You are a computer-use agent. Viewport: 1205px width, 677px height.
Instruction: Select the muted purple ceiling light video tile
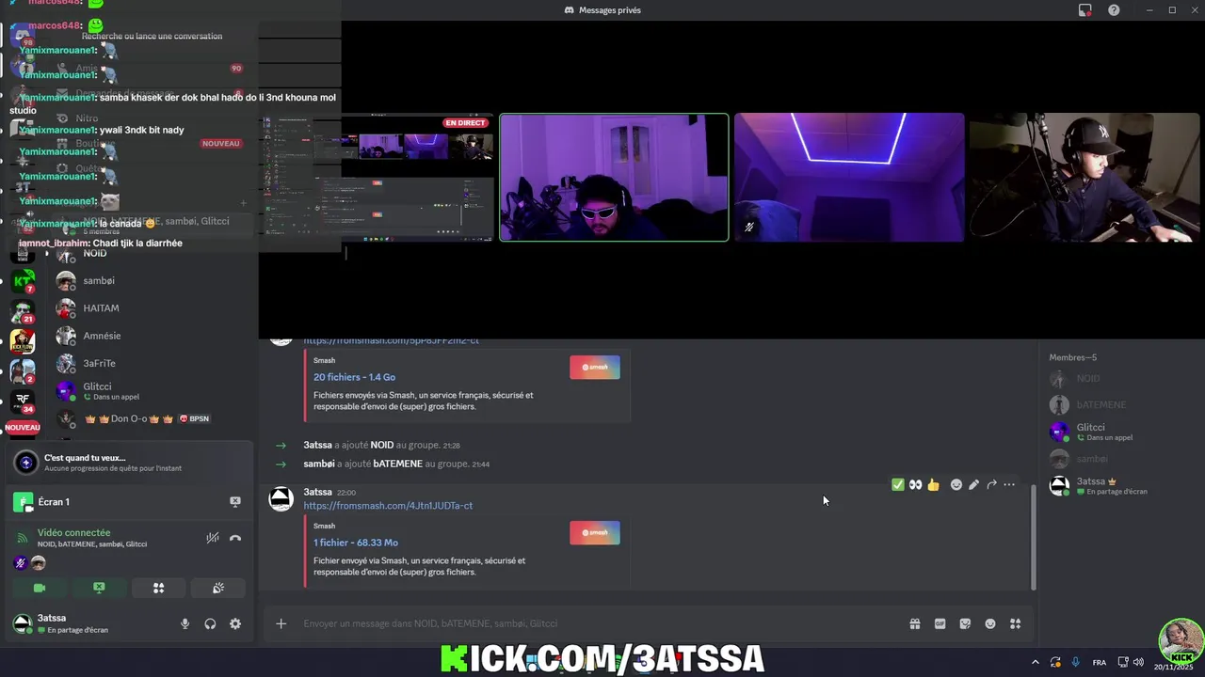click(x=849, y=178)
